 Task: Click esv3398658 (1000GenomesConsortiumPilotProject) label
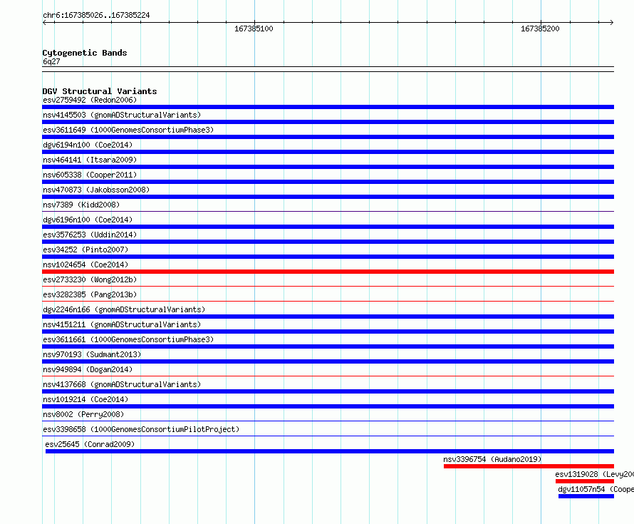[x=141, y=429]
